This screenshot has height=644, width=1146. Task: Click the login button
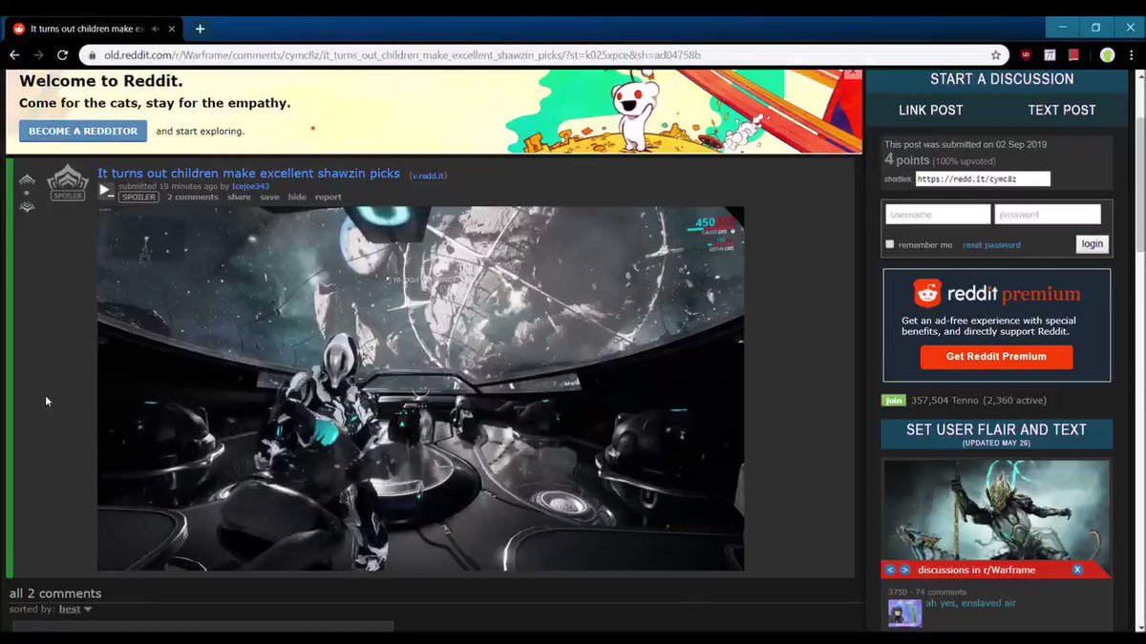1092,244
